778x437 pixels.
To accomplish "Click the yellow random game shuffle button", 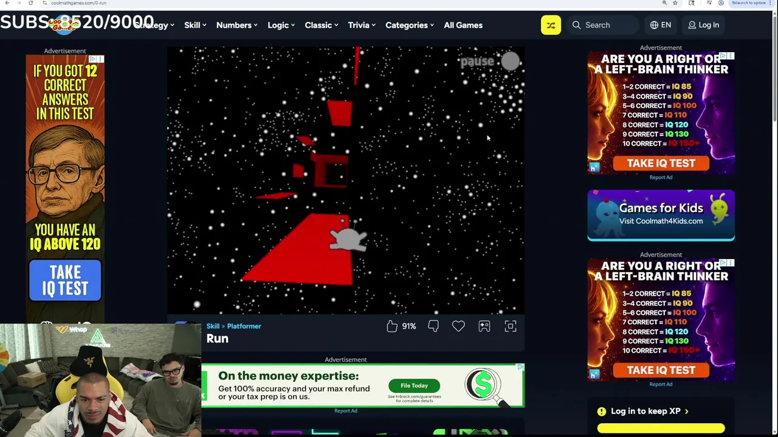I will [x=551, y=25].
